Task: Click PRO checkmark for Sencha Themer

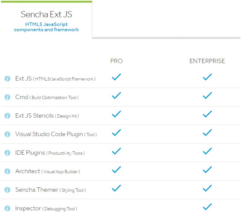Action: pyautogui.click(x=116, y=188)
